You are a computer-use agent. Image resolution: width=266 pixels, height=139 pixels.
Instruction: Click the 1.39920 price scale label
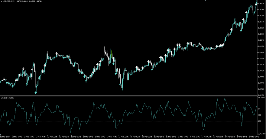261,46
